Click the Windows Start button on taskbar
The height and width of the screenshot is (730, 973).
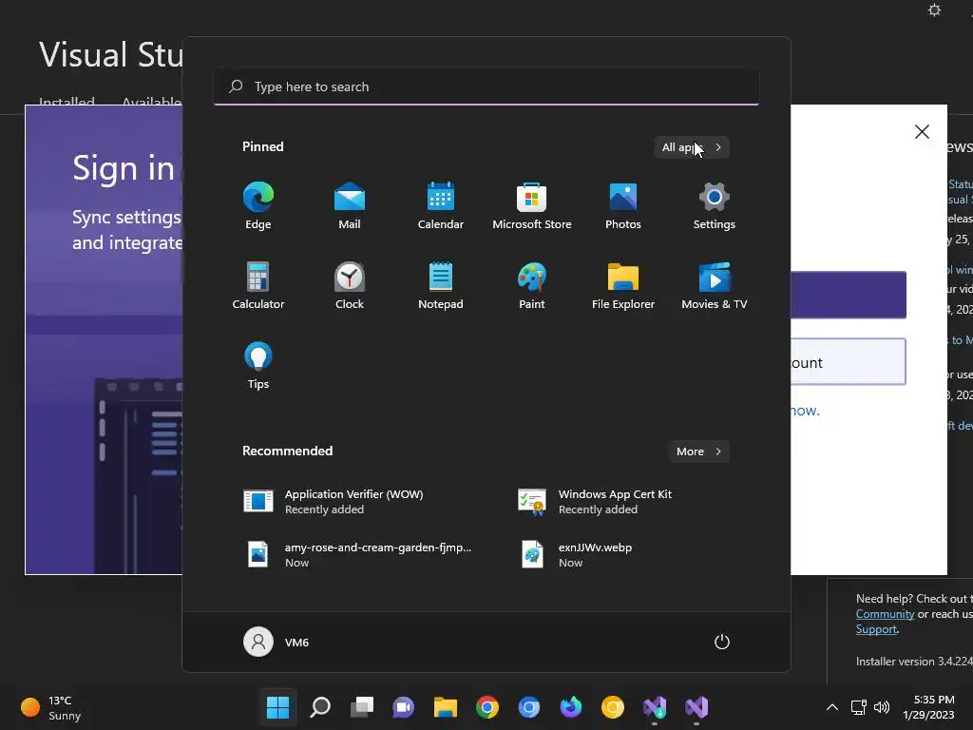[x=278, y=707]
